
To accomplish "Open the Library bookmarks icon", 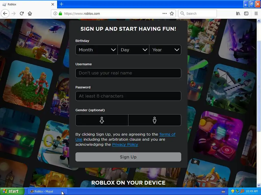I will coord(238,13).
